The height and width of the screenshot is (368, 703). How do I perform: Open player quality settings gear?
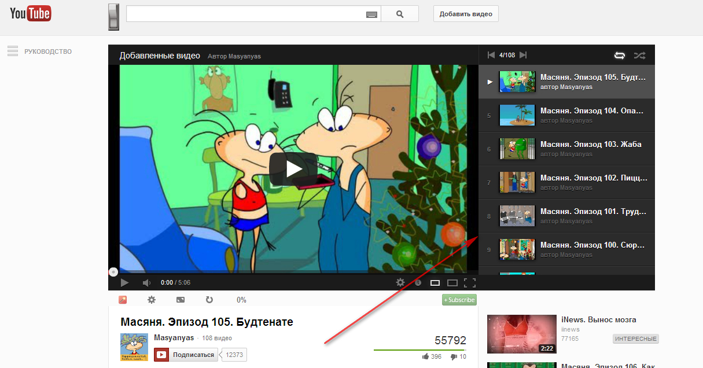(x=400, y=282)
